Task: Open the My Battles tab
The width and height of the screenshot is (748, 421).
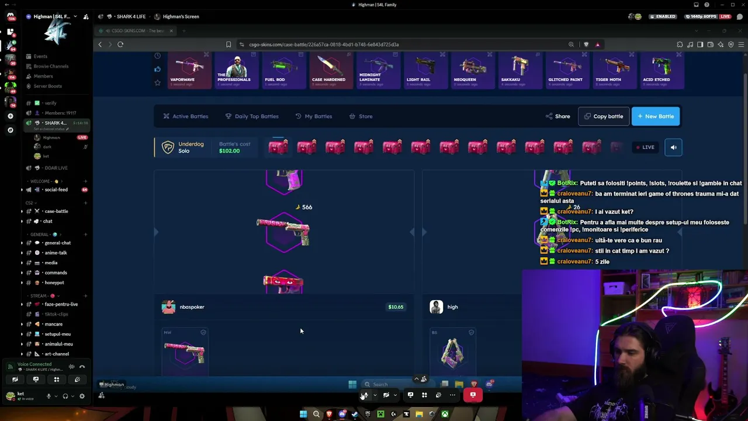Action: point(314,116)
